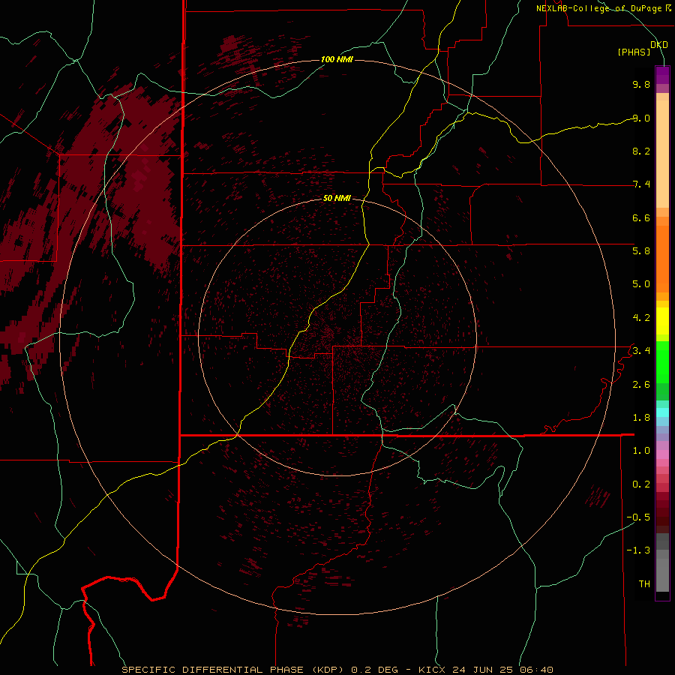675x675 pixels.
Task: Click the 3.4 value on the color scale
Action: [641, 351]
